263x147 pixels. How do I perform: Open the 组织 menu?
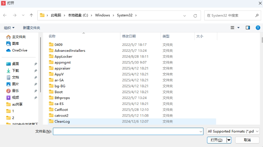[x=9, y=28]
